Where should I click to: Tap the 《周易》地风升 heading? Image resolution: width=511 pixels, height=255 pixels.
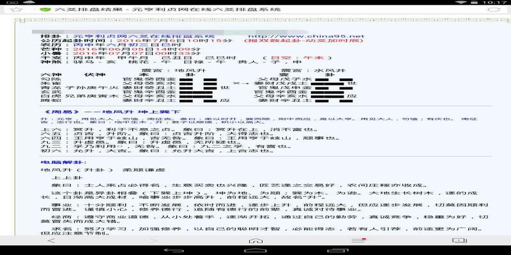[112, 112]
